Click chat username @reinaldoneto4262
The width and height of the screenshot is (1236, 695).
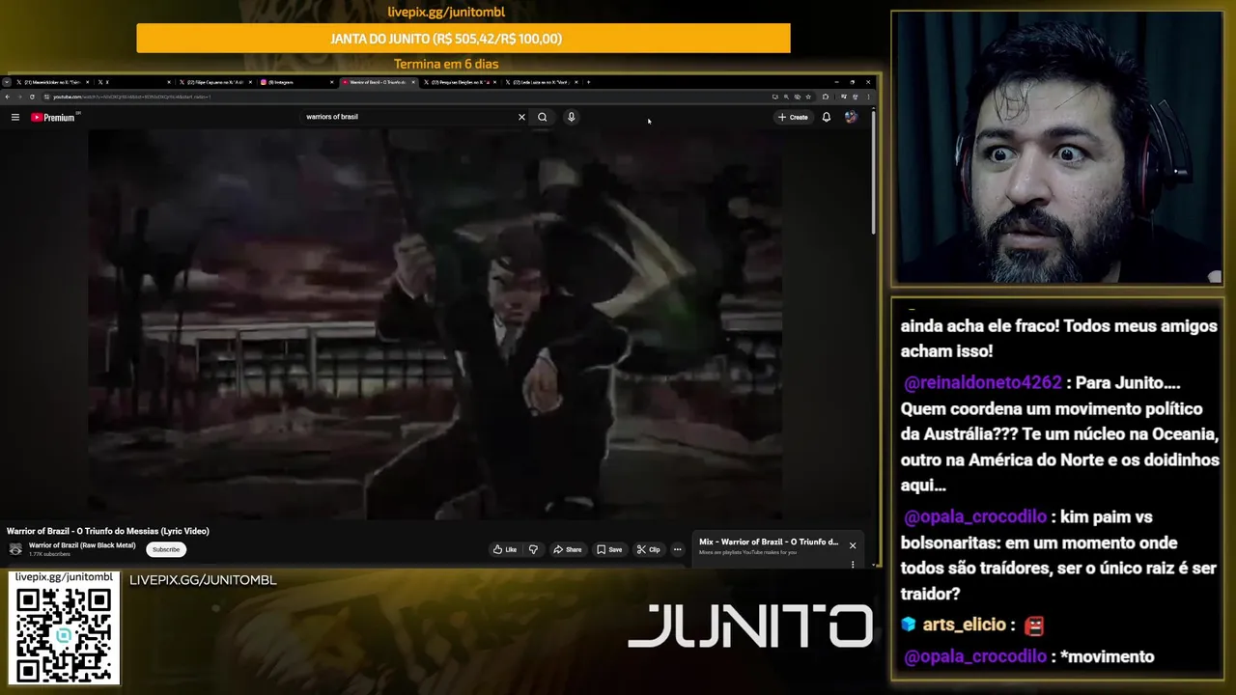[983, 383]
